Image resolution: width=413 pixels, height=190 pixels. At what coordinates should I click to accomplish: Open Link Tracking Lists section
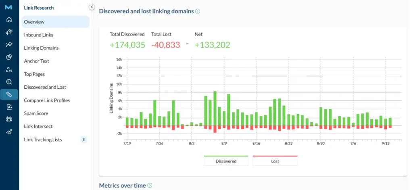pos(43,140)
